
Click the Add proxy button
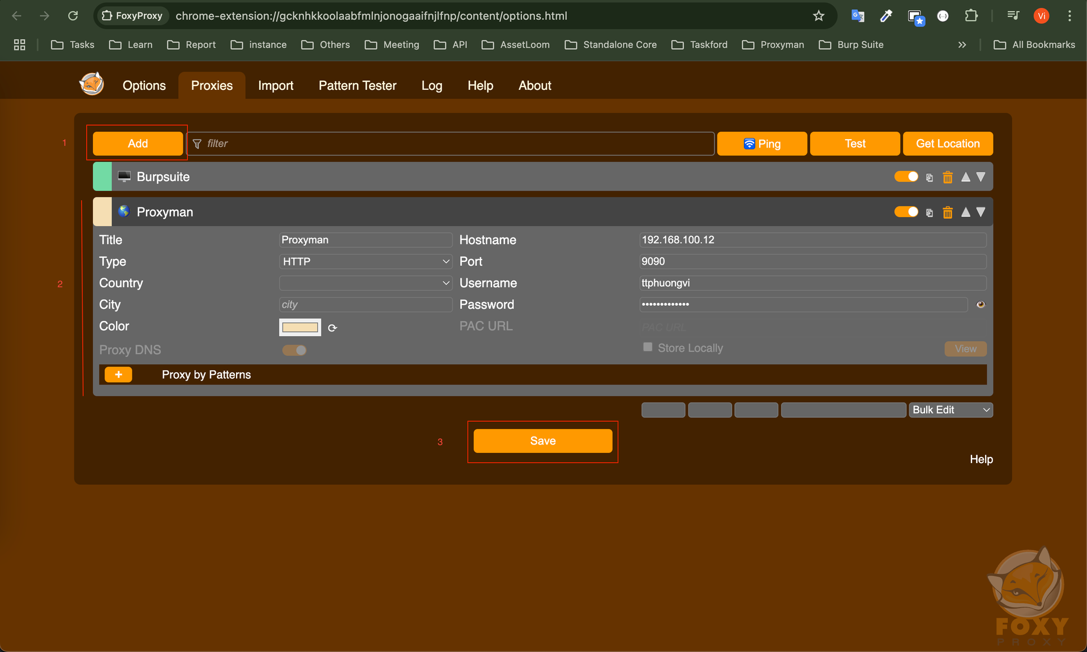(x=138, y=144)
